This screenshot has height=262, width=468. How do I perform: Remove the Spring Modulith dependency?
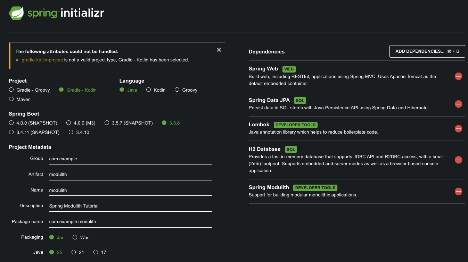pyautogui.click(x=458, y=191)
